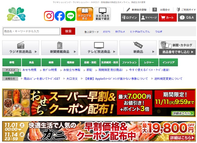Viewport: 197px width, 143px height.
Task: Click the NEW tag icon above 新商品
Action: pyautogui.click(x=138, y=45)
